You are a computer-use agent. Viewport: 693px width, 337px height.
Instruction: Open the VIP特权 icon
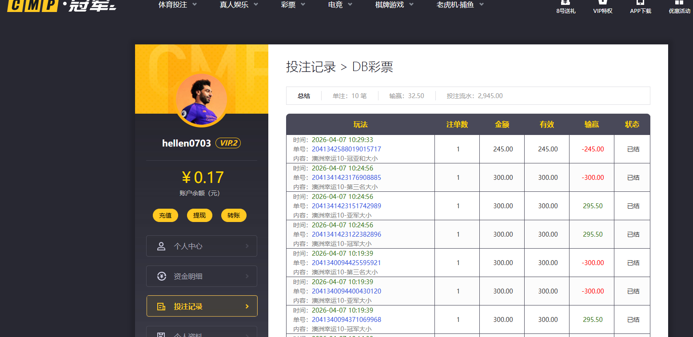603,3
